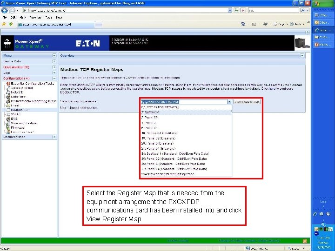Select the Eaton Power Xpert Gateway browser tab
335x251 pixels.
point(55,24)
